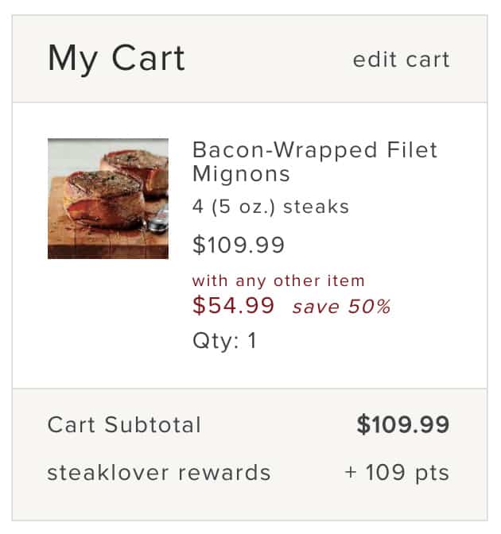Click the steak on the cutting board photo

(108, 199)
